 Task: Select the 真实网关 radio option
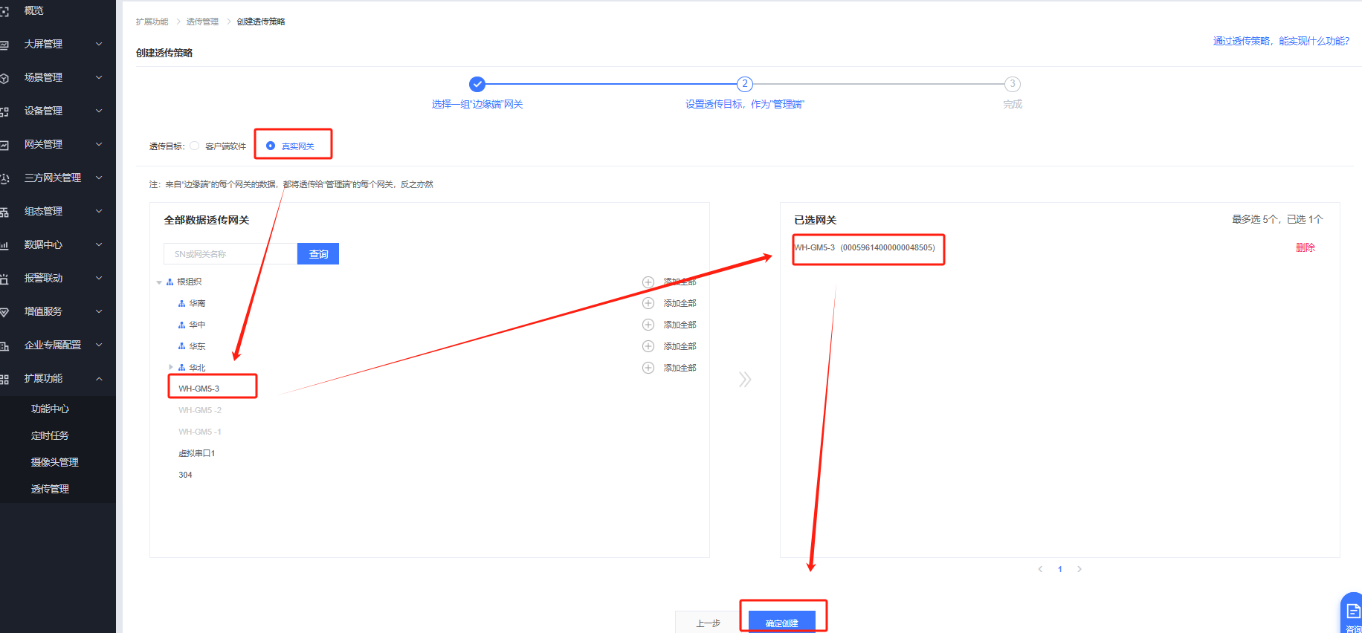[271, 146]
